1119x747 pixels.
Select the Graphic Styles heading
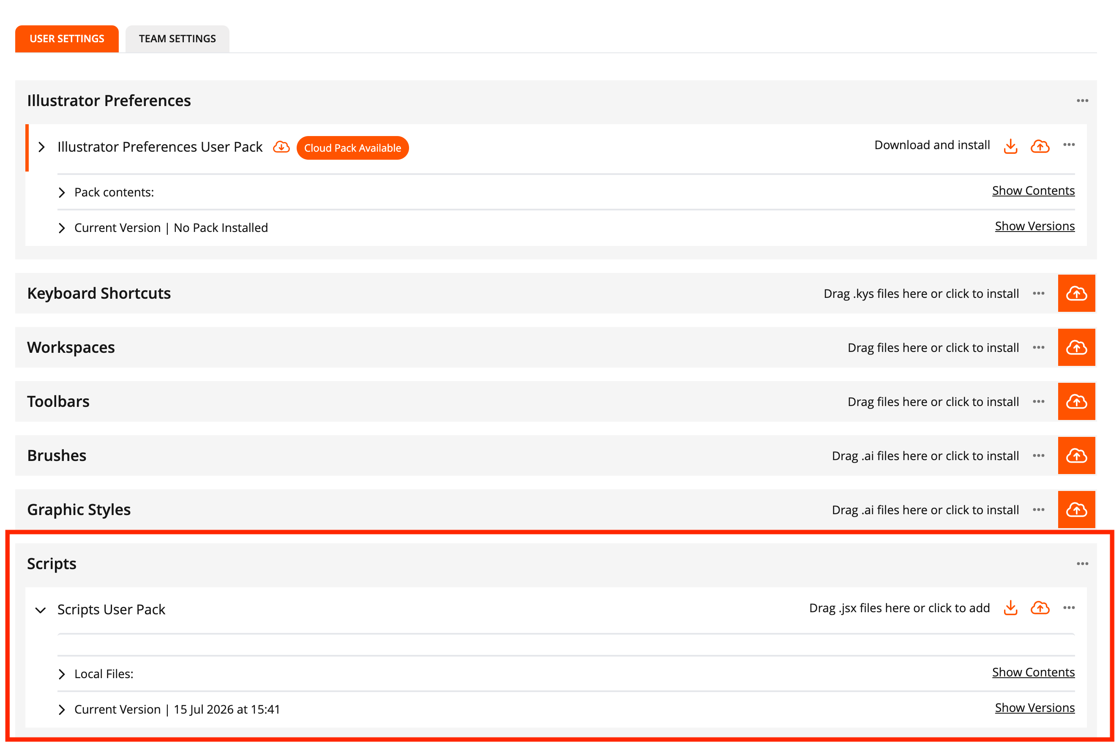coord(79,510)
